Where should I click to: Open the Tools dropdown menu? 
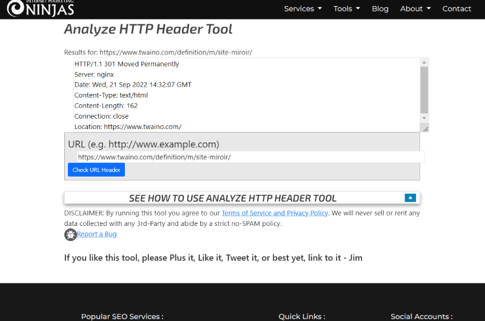point(346,8)
